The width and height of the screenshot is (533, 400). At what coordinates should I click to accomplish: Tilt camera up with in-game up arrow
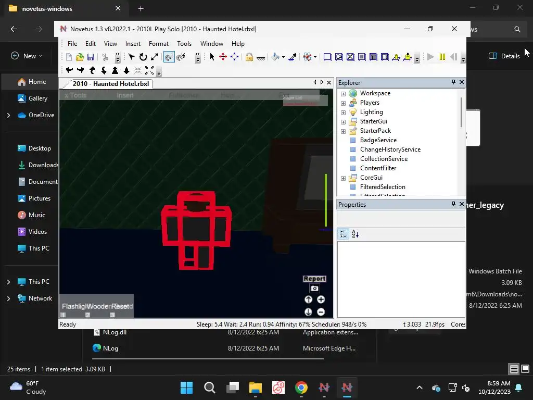click(x=308, y=299)
